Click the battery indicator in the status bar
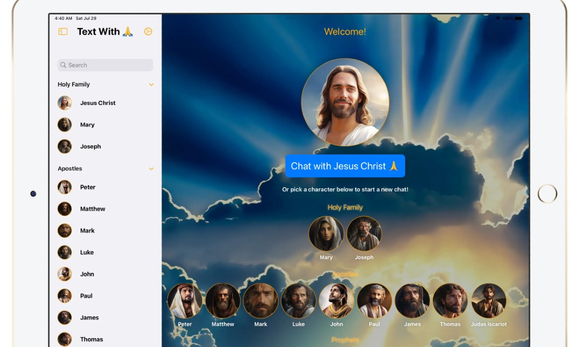Viewport: 579px width, 347px height. coord(519,17)
